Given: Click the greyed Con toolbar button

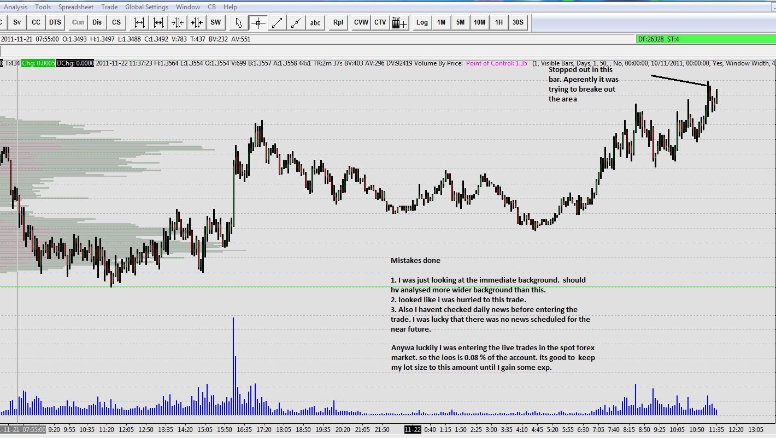Looking at the screenshot, I should tap(78, 22).
